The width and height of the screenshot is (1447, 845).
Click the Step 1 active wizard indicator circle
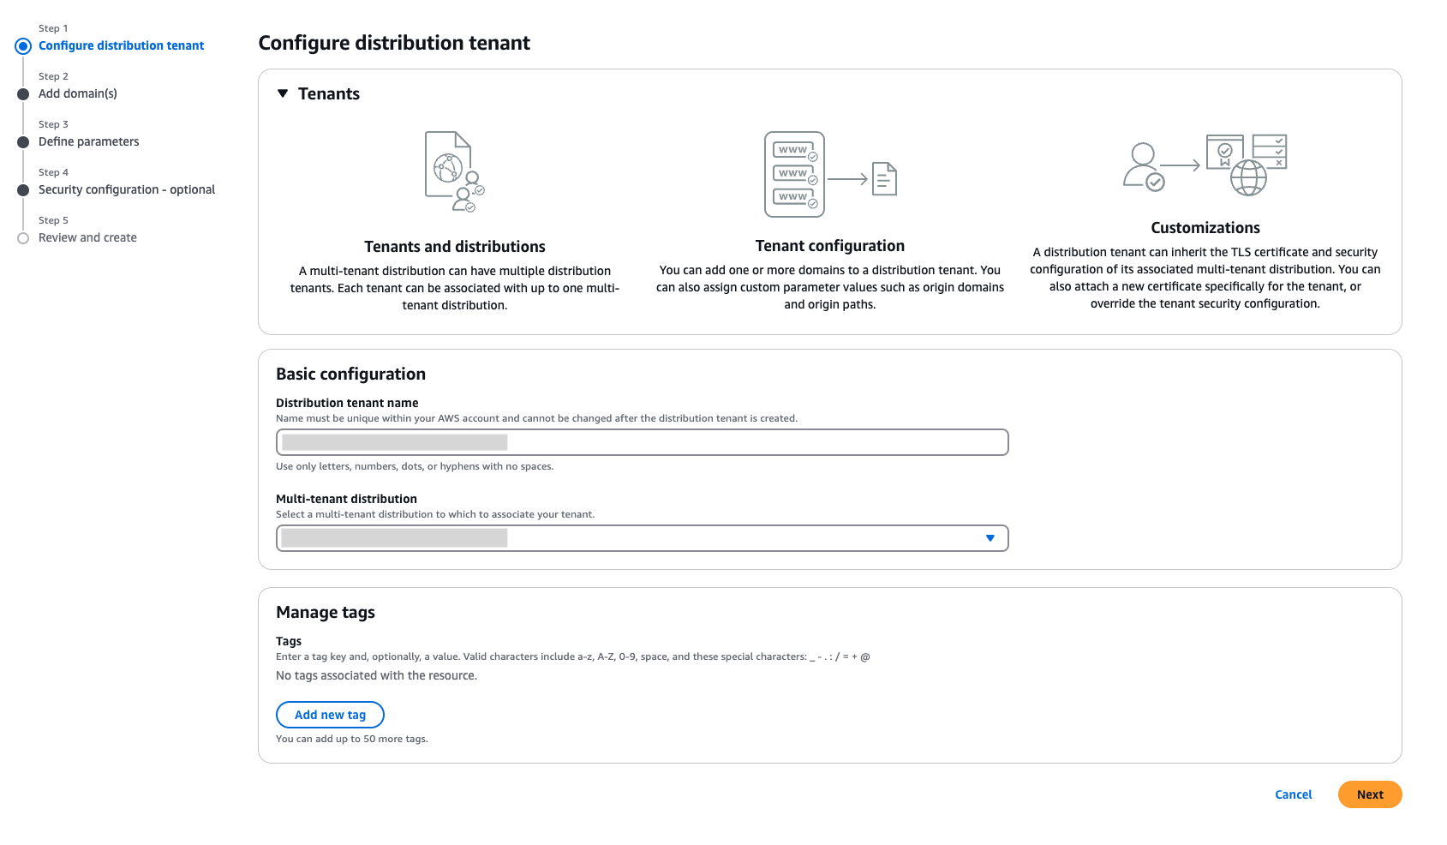tap(23, 46)
